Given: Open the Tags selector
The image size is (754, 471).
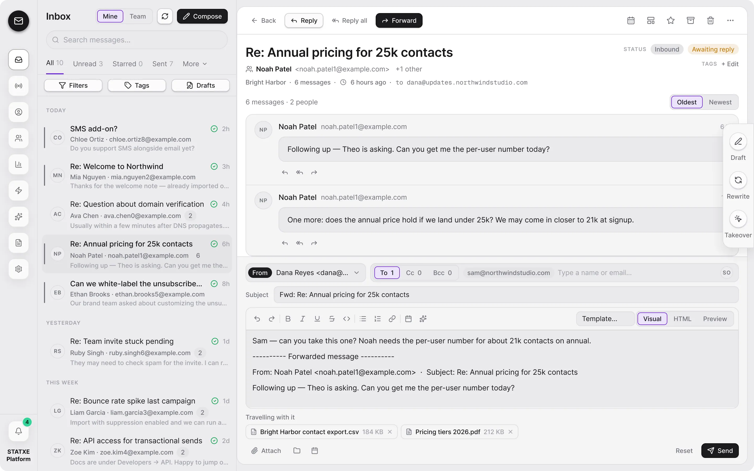Looking at the screenshot, I should point(137,85).
